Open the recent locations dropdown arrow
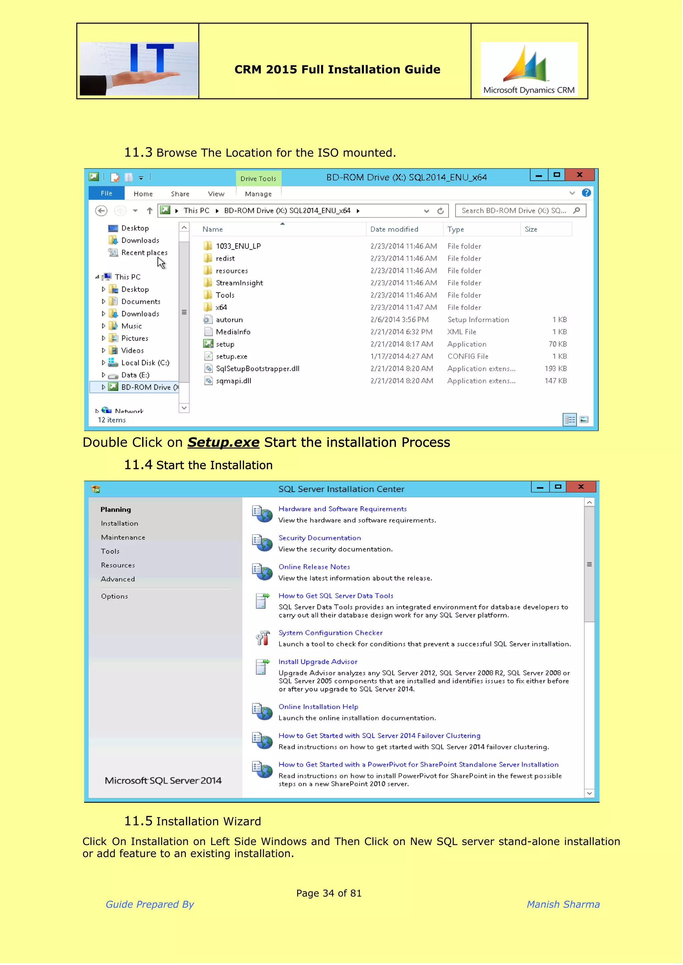683x965 pixels. pyautogui.click(x=135, y=211)
